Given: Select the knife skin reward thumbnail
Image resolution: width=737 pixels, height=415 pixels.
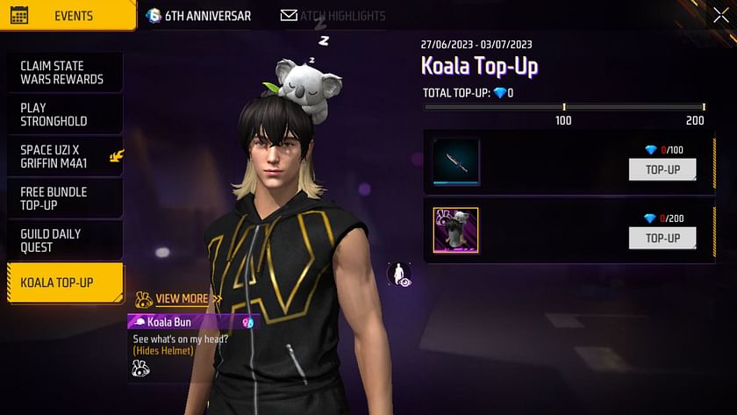Looking at the screenshot, I should [456, 161].
